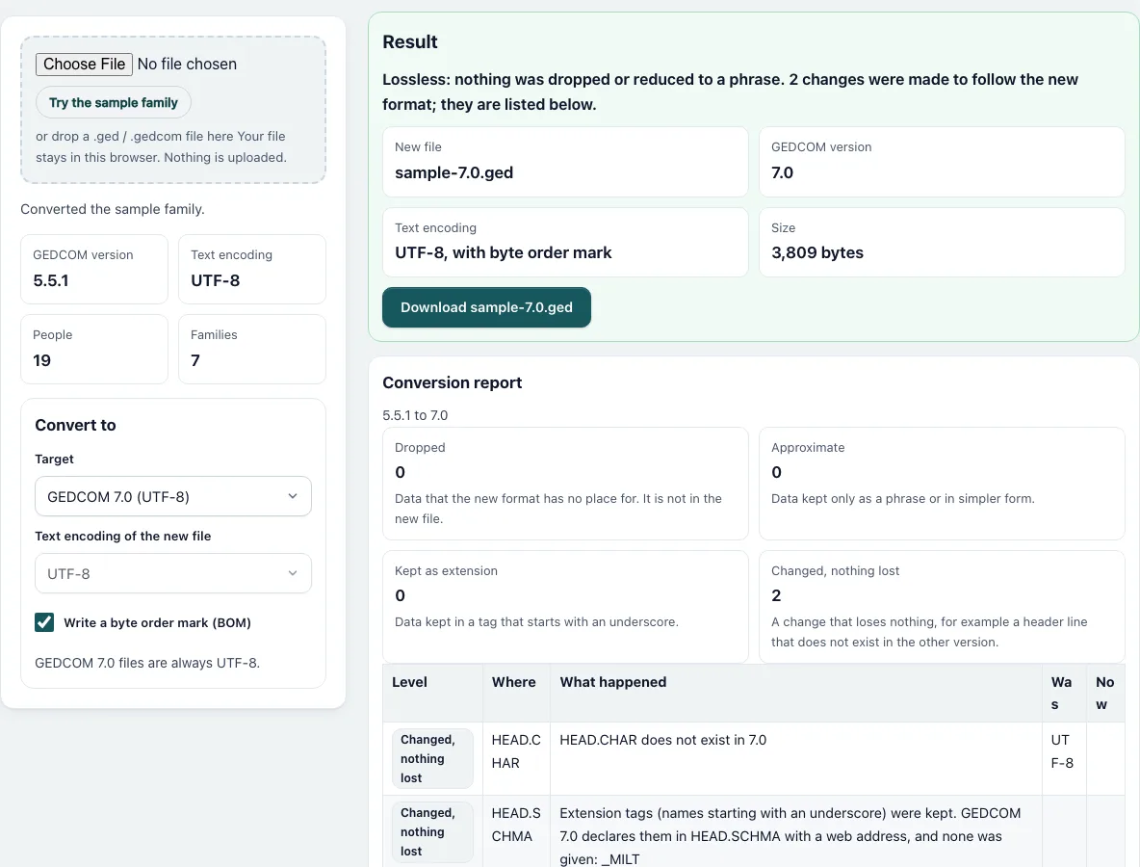Viewport: 1140px width, 867px height.
Task: Click the Lossless summary message
Action: point(730,92)
